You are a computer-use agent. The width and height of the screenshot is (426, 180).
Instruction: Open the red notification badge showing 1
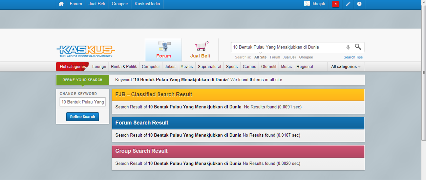point(336,4)
